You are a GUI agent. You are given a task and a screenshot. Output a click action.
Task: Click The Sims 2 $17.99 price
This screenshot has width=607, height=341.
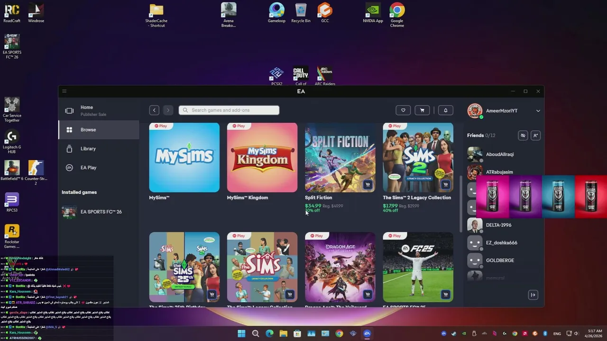[x=390, y=206]
